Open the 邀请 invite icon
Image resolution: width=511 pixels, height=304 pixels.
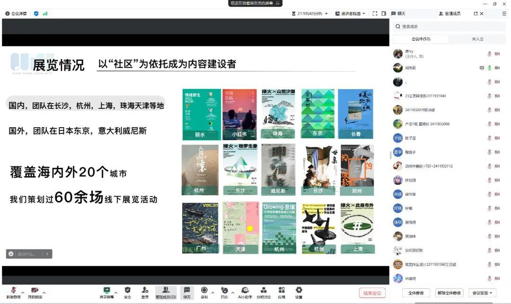145,290
